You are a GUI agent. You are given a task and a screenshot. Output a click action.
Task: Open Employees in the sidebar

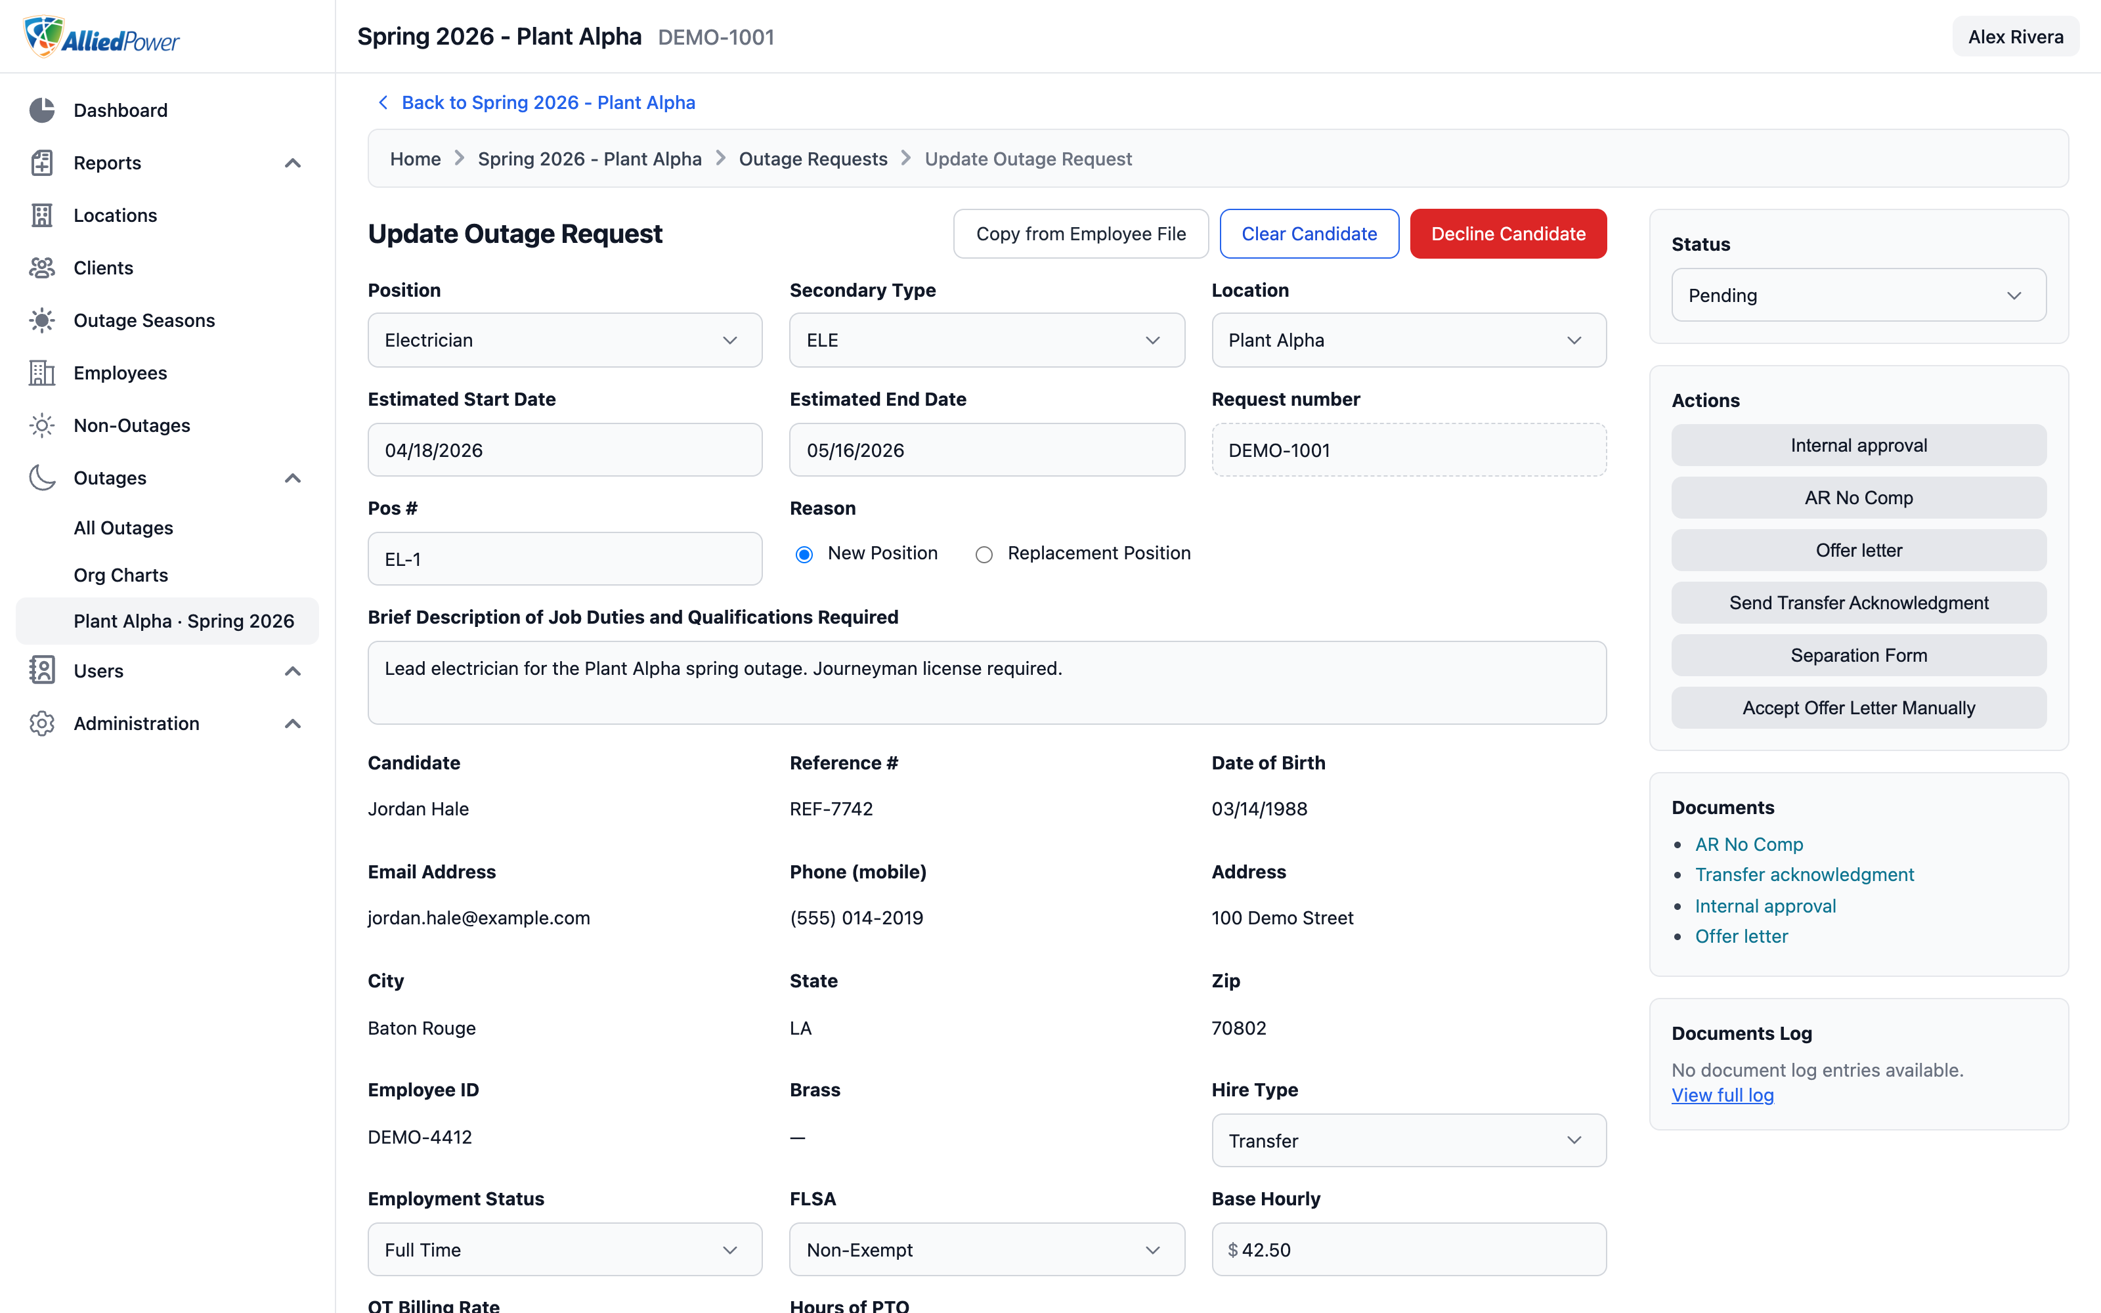[167, 372]
